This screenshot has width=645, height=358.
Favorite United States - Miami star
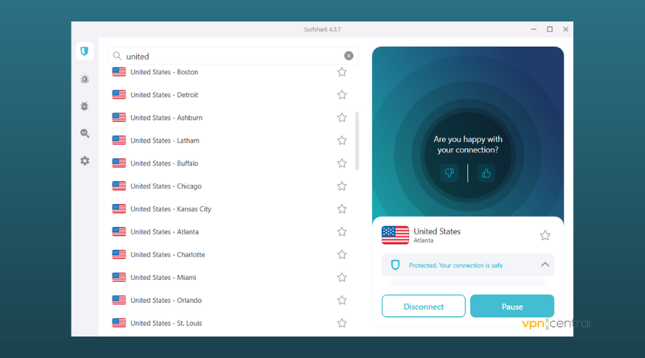tap(342, 277)
